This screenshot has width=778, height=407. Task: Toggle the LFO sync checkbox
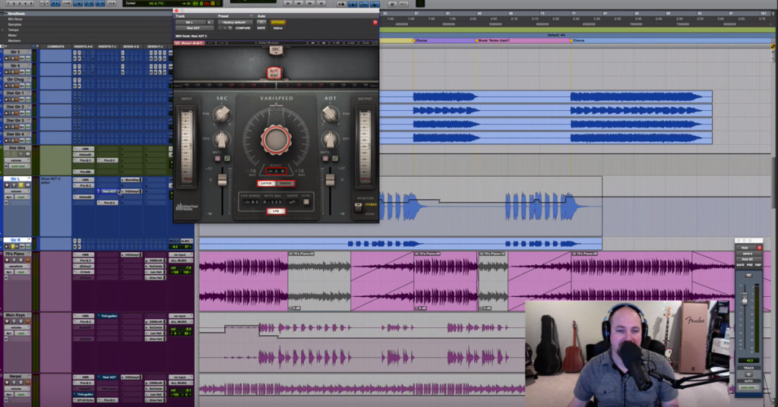[306, 202]
